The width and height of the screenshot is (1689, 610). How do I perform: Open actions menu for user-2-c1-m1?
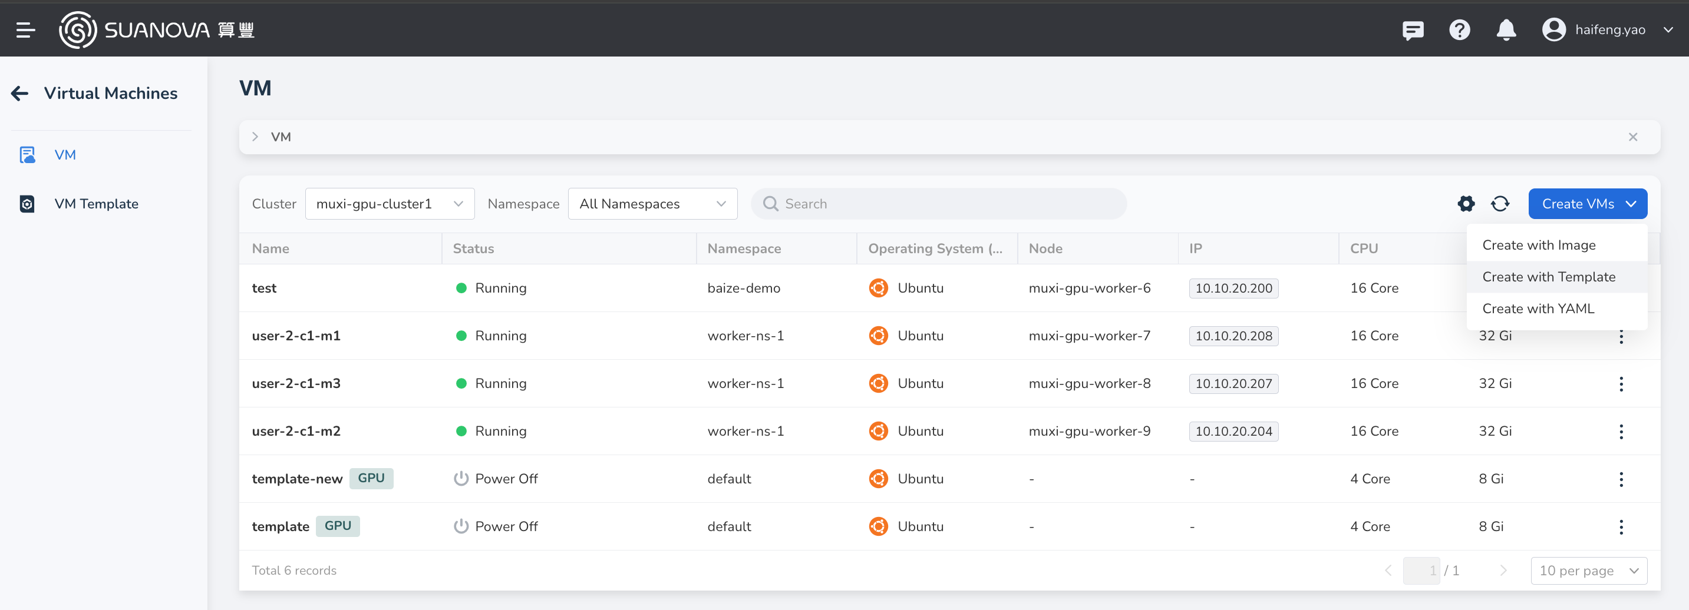pyautogui.click(x=1621, y=337)
